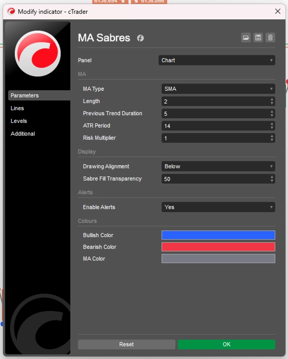Switch to the Lines tab
The width and height of the screenshot is (288, 359).
(x=17, y=108)
